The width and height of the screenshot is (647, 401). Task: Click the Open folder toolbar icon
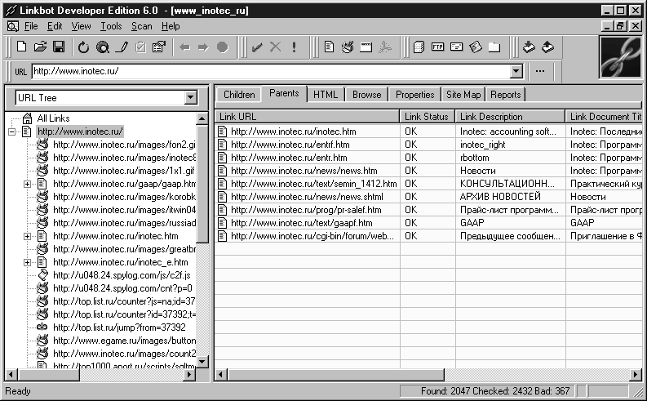(x=40, y=47)
